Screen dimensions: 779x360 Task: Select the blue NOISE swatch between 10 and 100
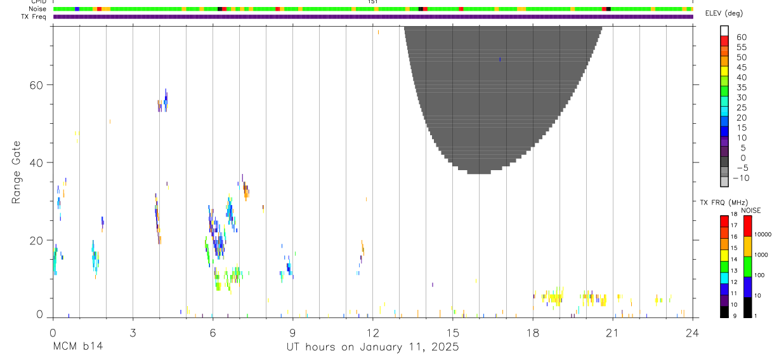pyautogui.click(x=748, y=287)
